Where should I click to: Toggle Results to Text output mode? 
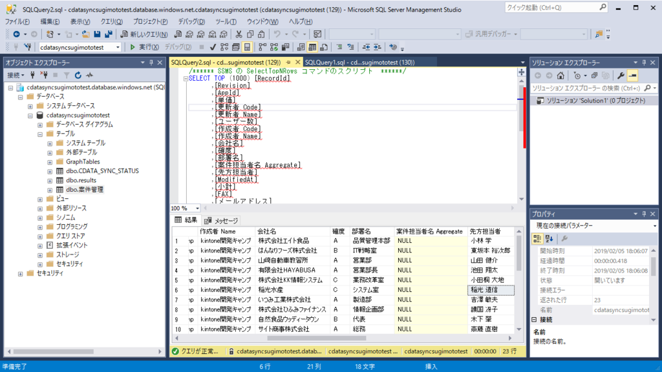(x=301, y=47)
